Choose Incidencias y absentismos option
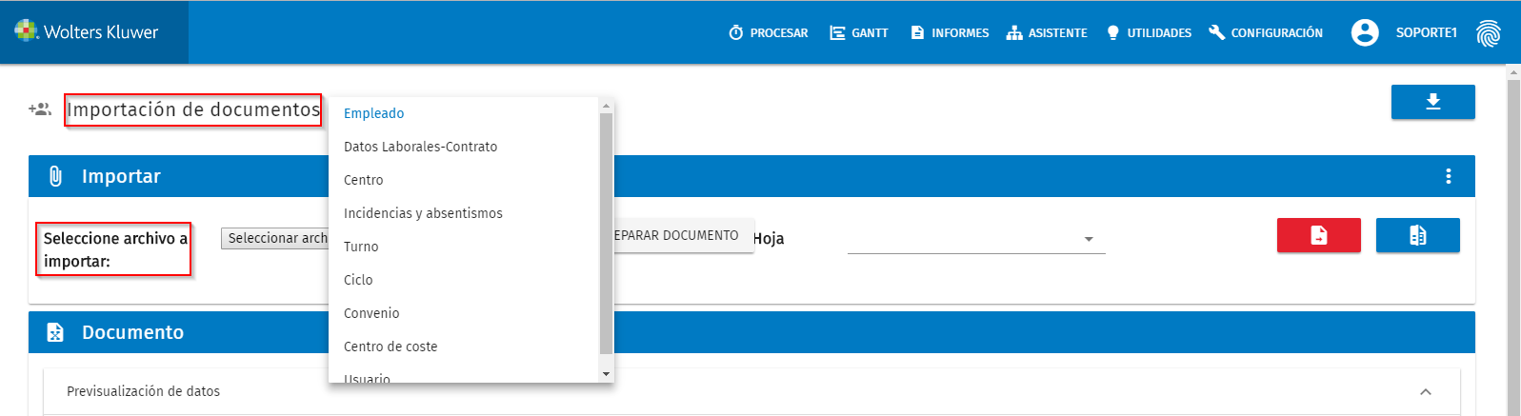The width and height of the screenshot is (1521, 416). click(464, 213)
